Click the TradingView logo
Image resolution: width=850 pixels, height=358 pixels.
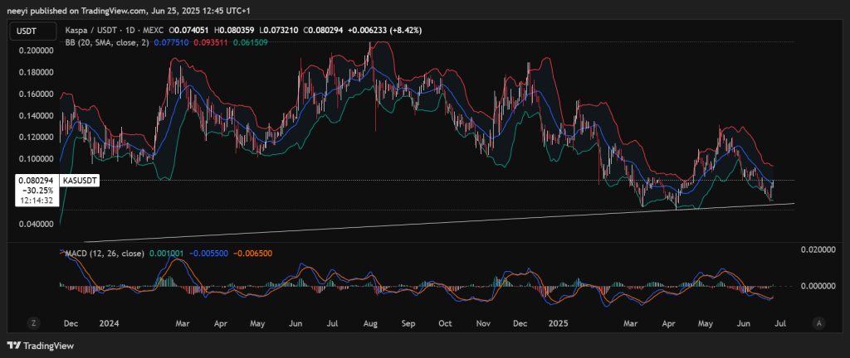(x=41, y=345)
